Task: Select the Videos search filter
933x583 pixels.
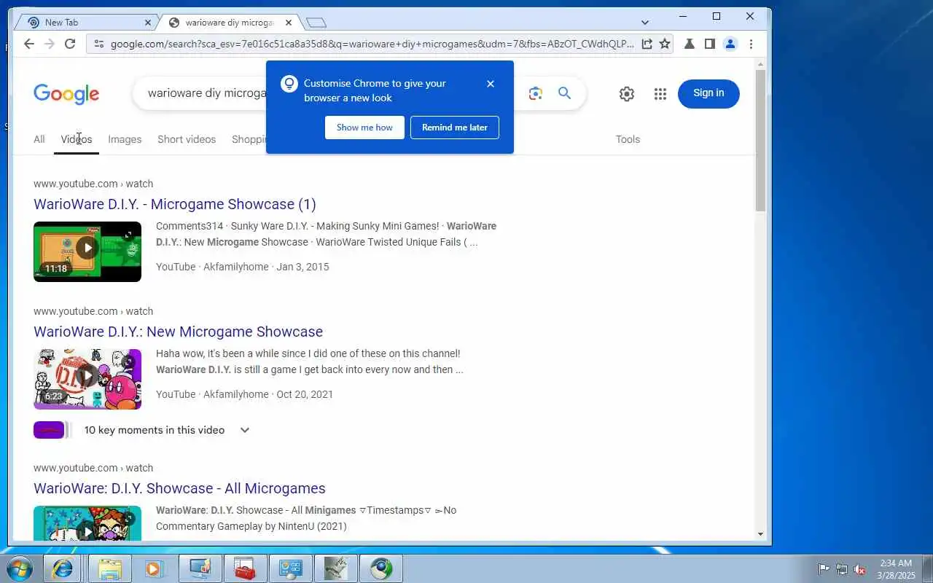Action: (77, 139)
